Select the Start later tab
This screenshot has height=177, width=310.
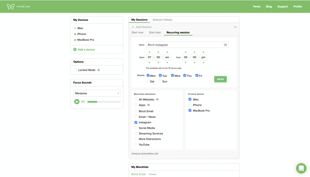155,33
